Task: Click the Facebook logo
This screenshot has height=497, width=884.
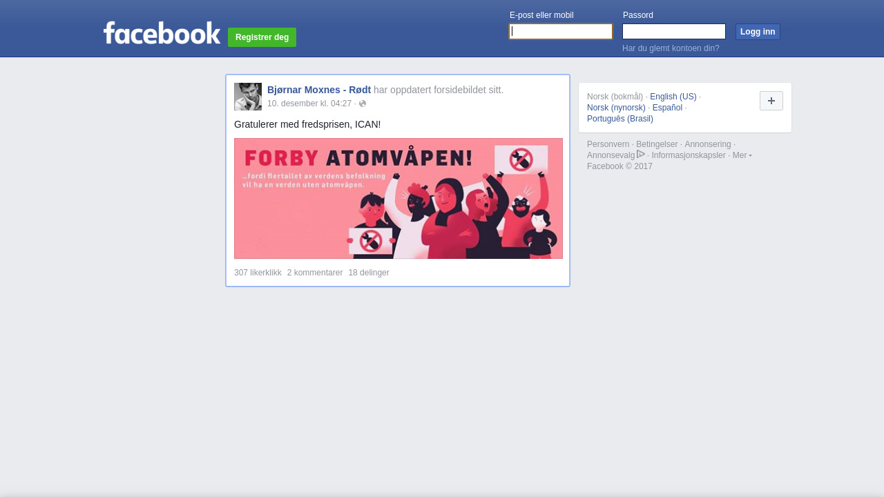Action: 162,32
